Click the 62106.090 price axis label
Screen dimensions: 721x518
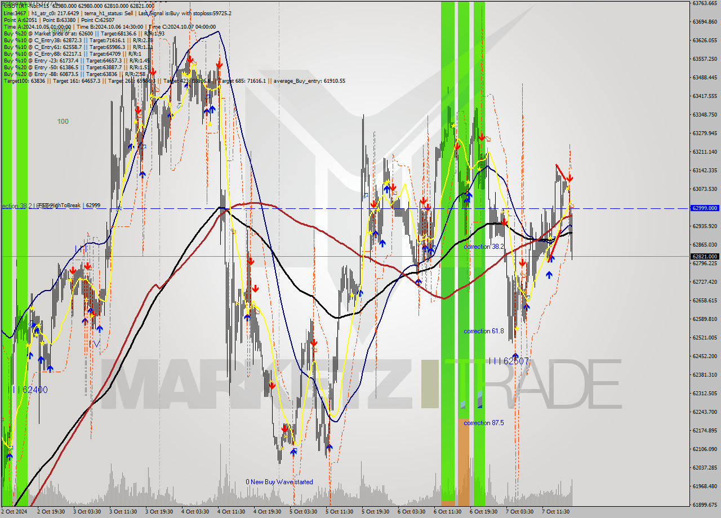[x=704, y=449]
